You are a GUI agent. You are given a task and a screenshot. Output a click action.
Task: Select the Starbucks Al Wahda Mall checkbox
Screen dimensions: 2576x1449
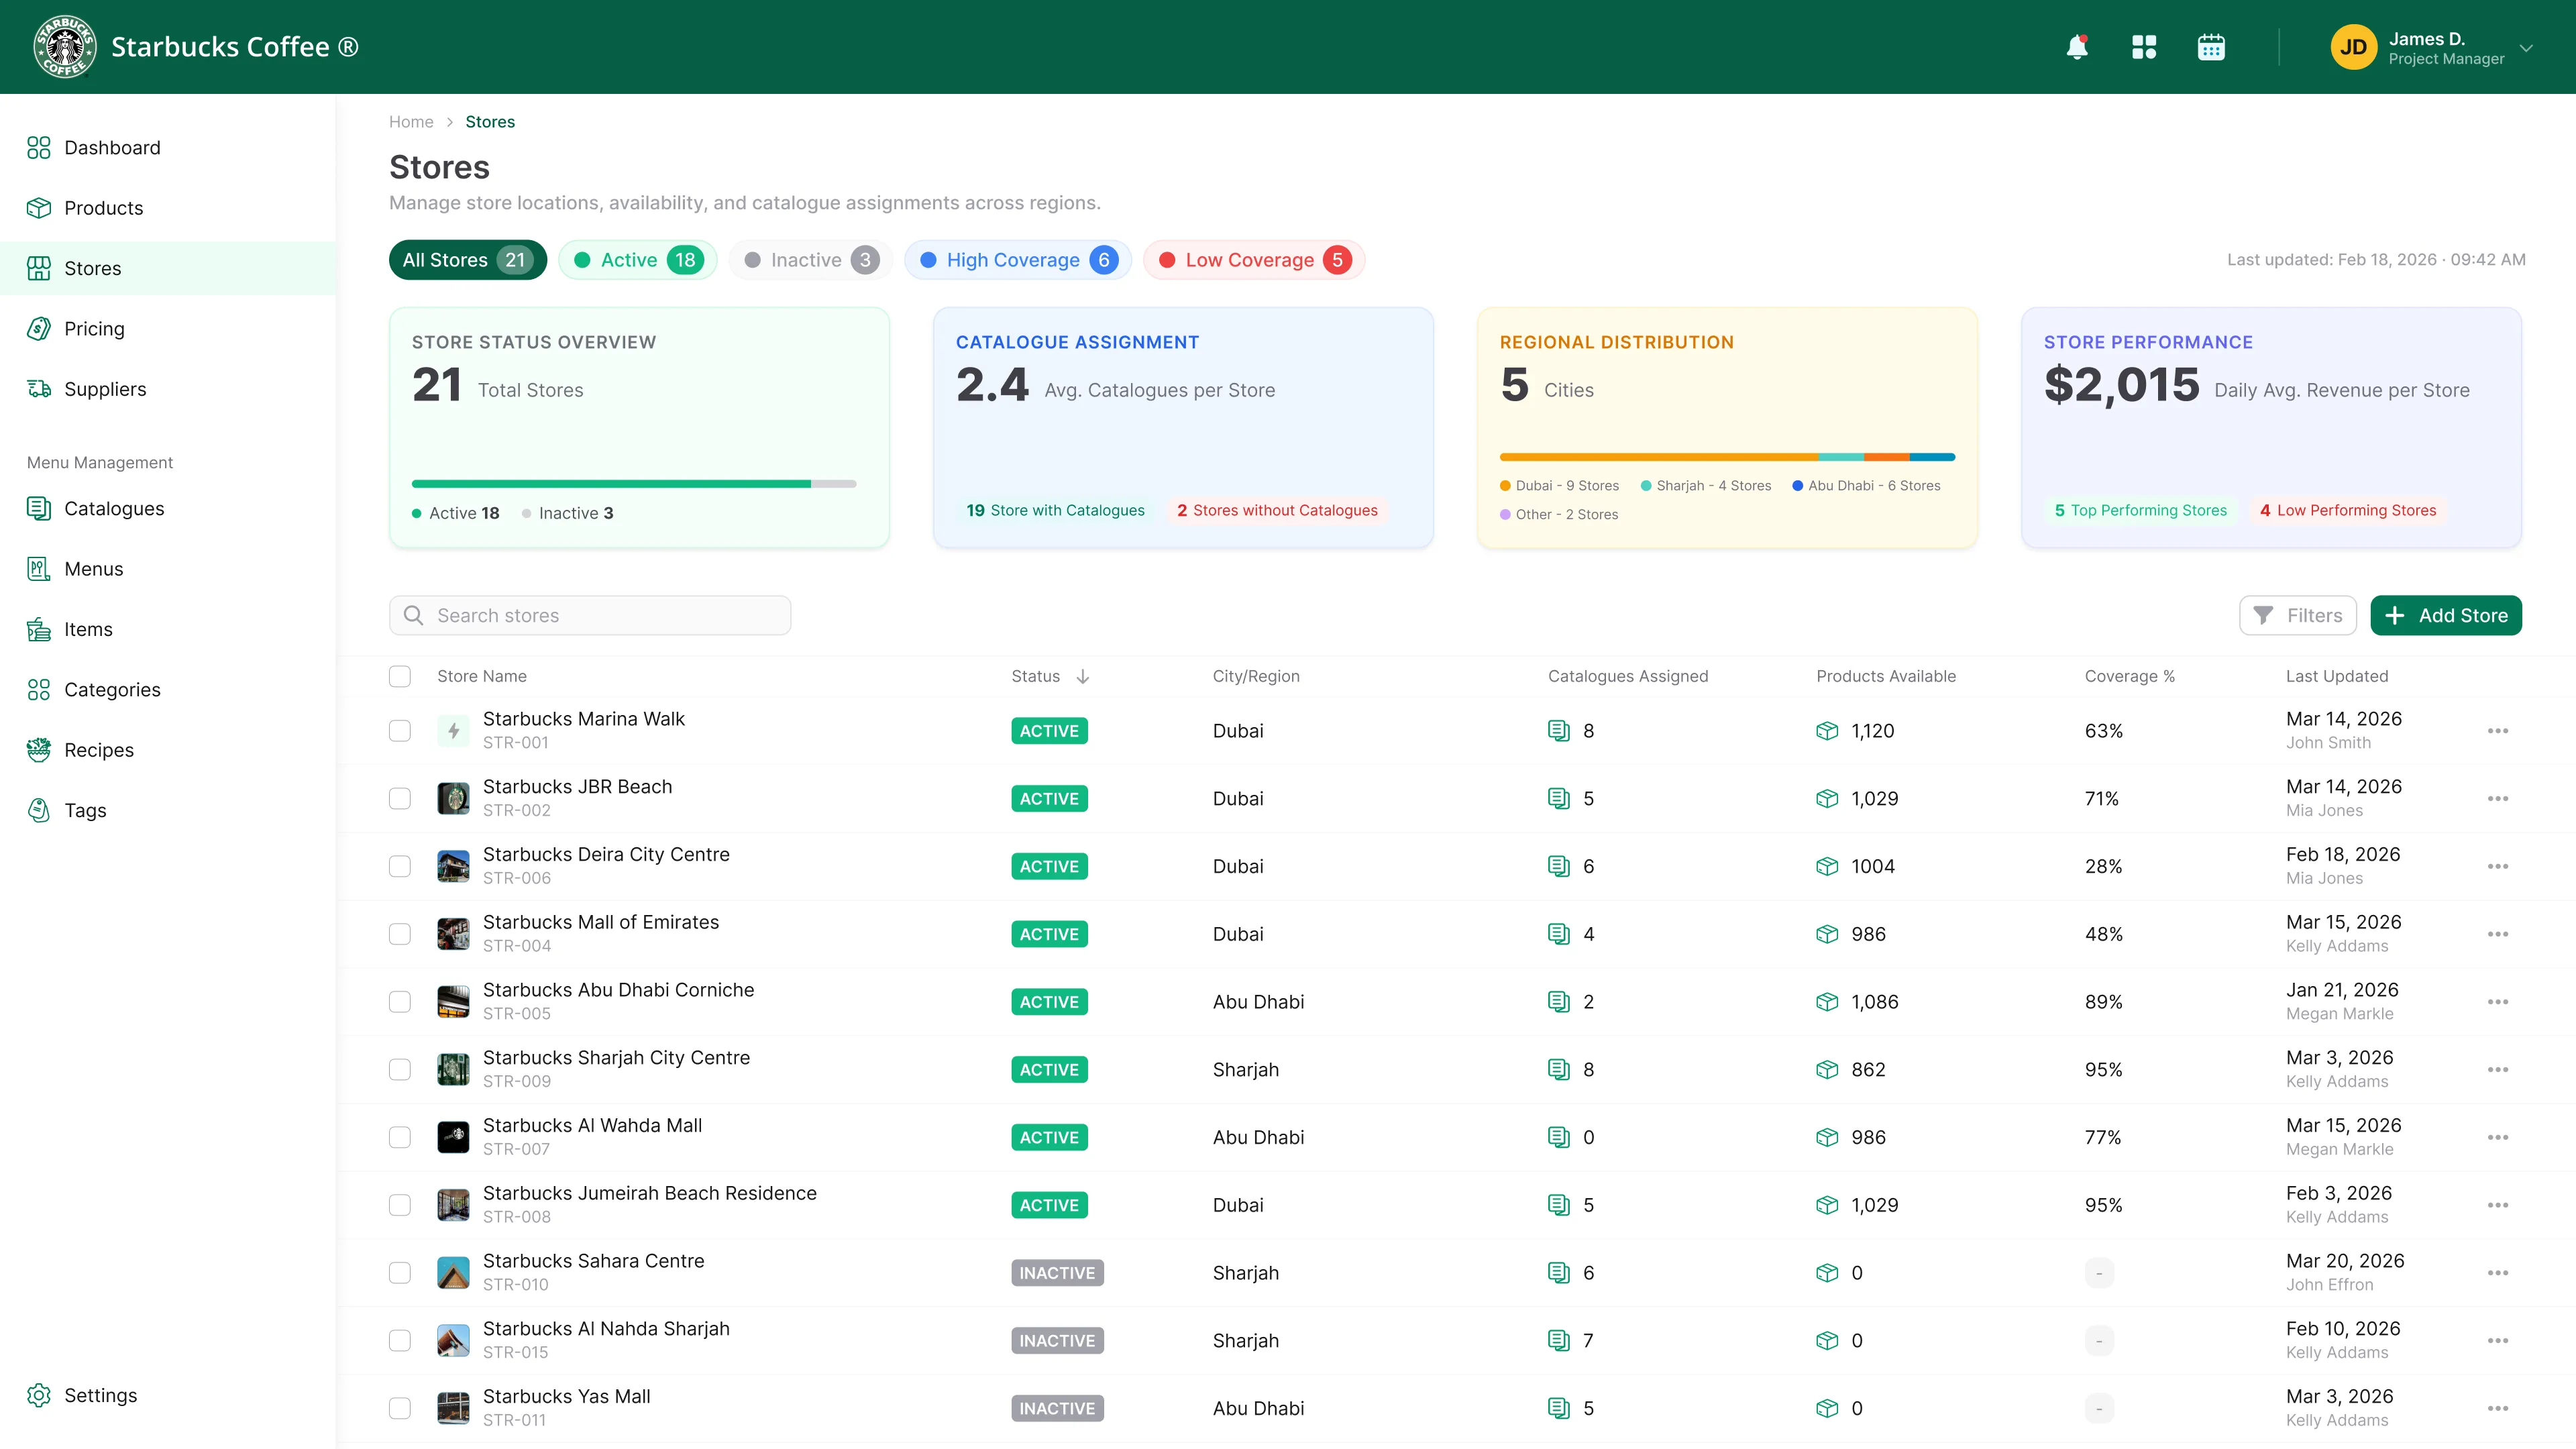click(400, 1137)
